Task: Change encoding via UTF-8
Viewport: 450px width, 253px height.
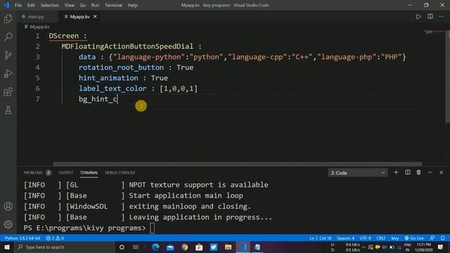Action: (x=365, y=238)
